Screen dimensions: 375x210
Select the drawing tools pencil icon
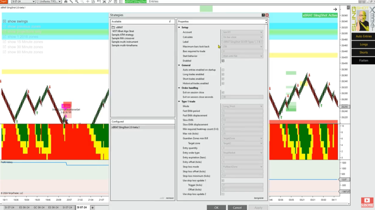[x=71, y=1]
